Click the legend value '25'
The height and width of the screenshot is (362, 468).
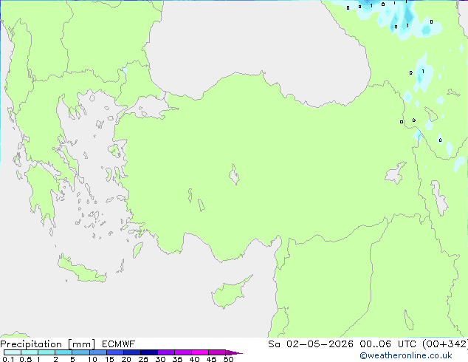pyautogui.click(x=143, y=359)
